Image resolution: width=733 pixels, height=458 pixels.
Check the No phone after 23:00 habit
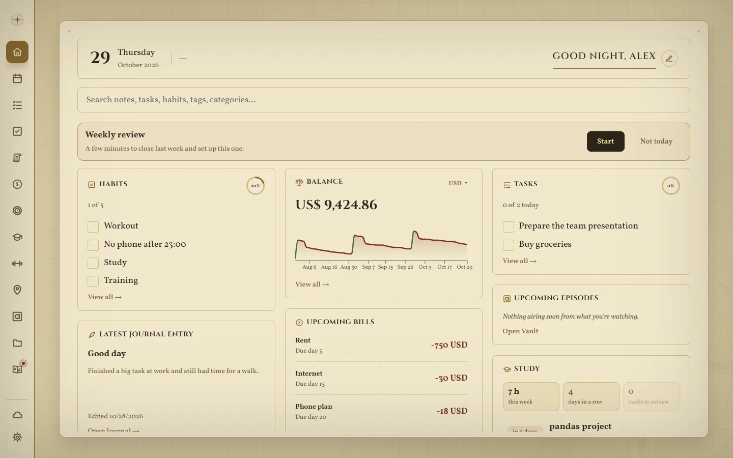coord(93,245)
